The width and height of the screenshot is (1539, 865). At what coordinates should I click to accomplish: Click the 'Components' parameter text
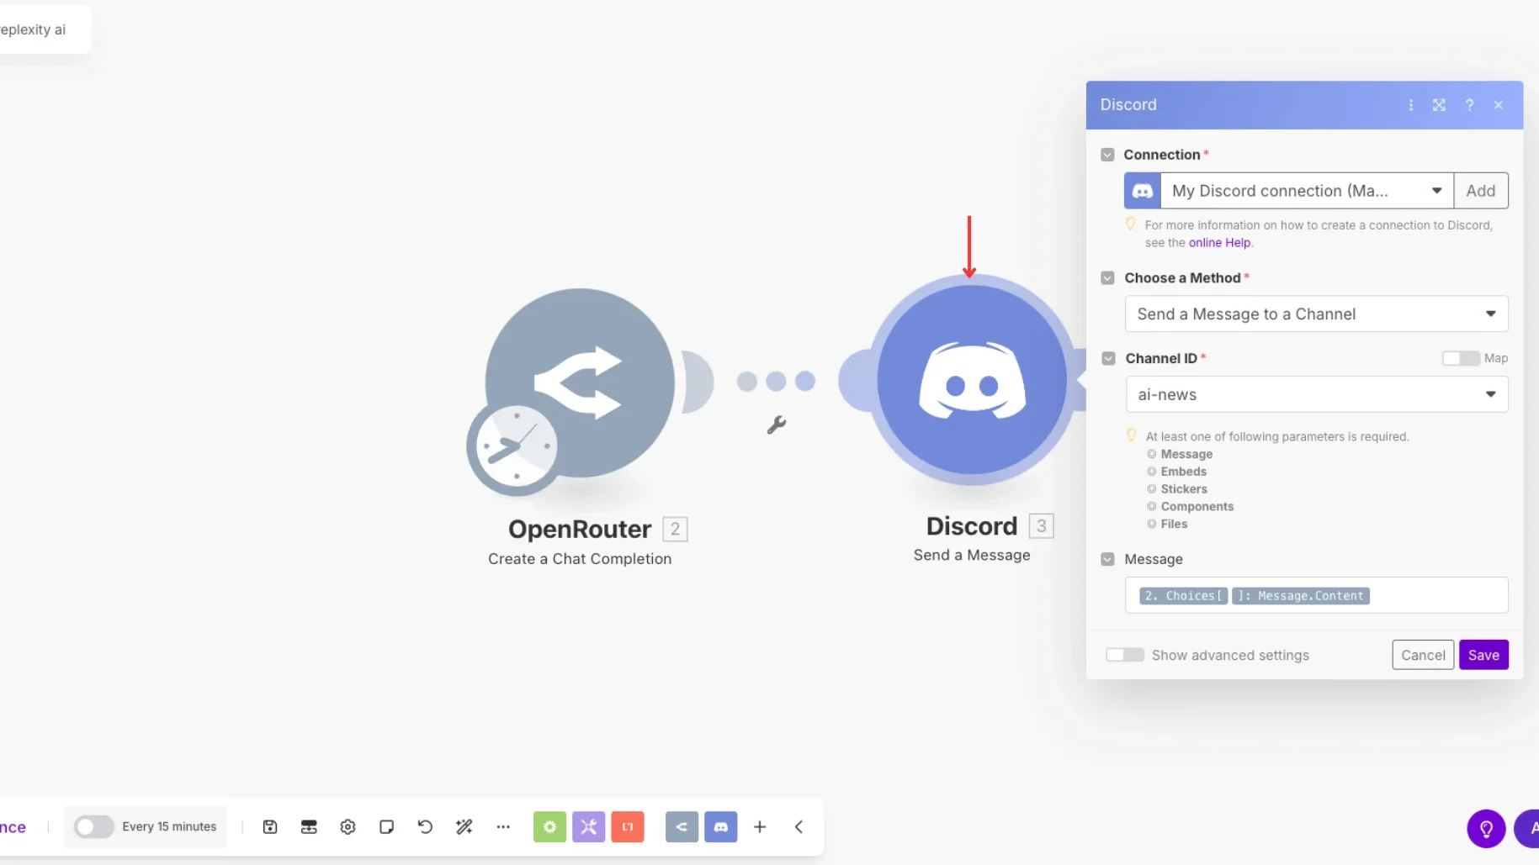[x=1197, y=507]
